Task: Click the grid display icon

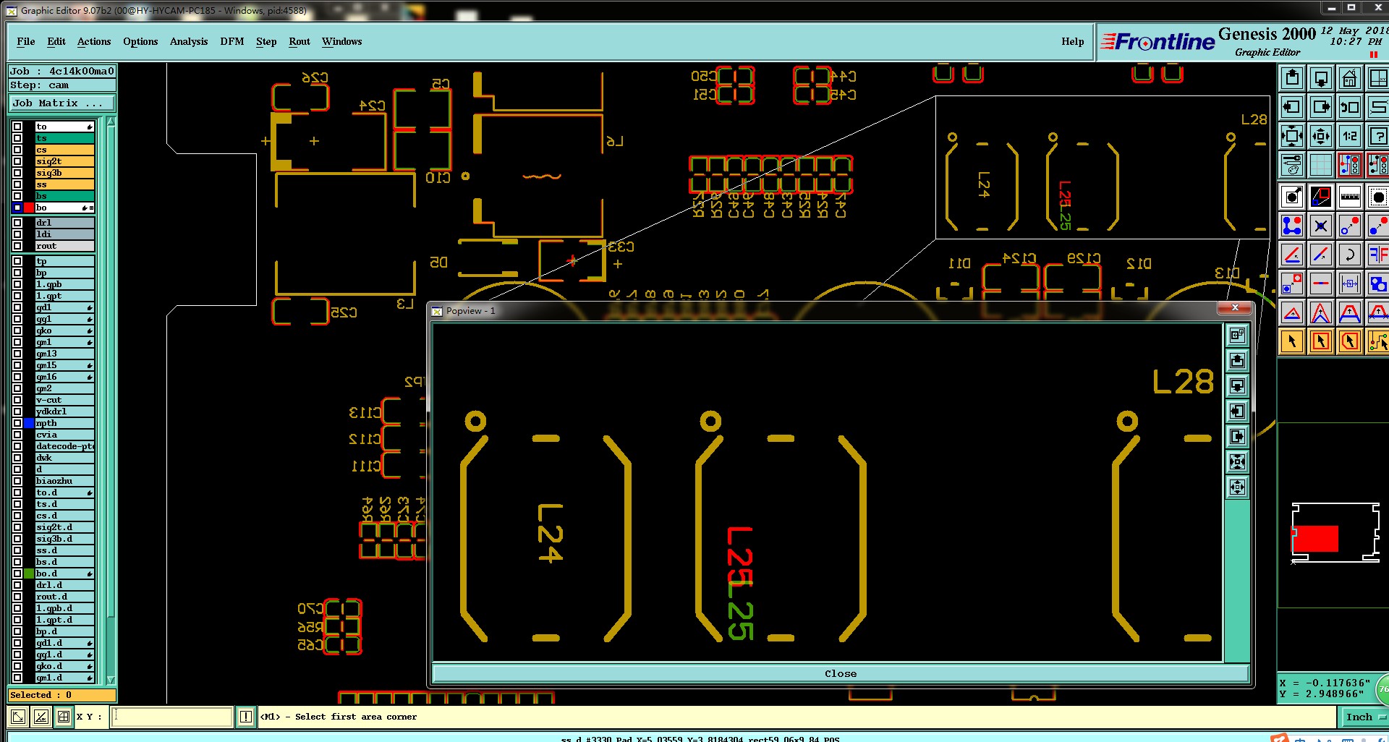Action: click(x=1320, y=165)
